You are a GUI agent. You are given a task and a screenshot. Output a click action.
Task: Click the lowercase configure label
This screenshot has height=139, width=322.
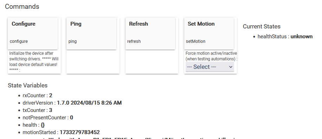(x=19, y=41)
